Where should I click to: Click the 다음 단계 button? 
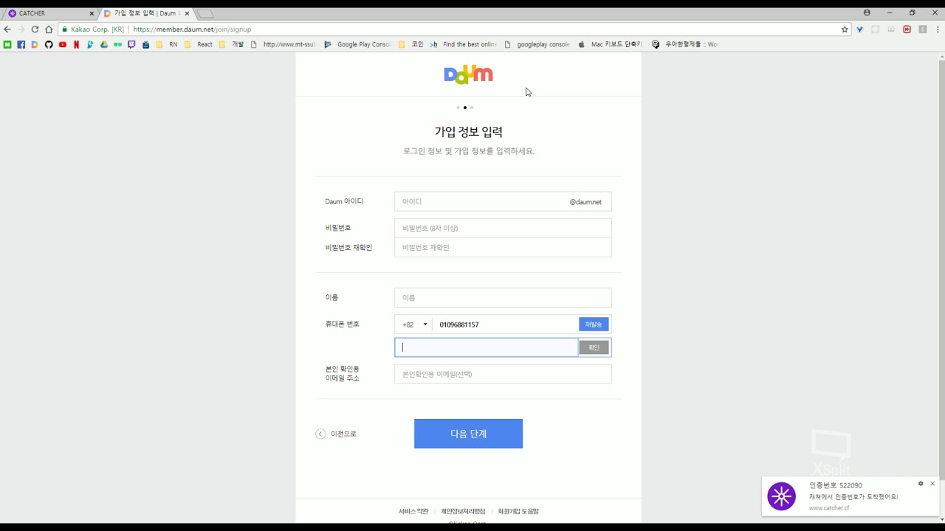[468, 434]
